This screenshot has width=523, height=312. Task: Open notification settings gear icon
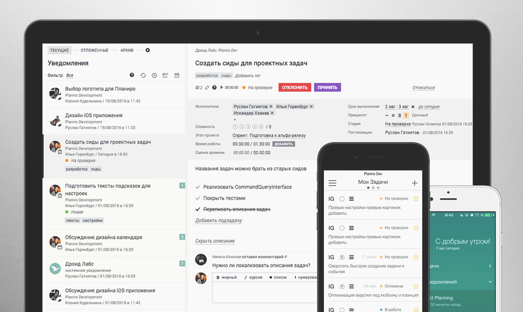tap(148, 50)
